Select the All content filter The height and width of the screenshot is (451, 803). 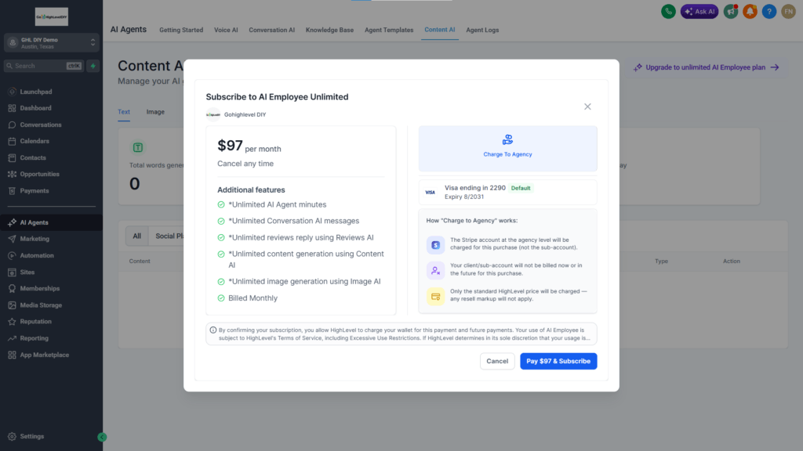click(136, 236)
